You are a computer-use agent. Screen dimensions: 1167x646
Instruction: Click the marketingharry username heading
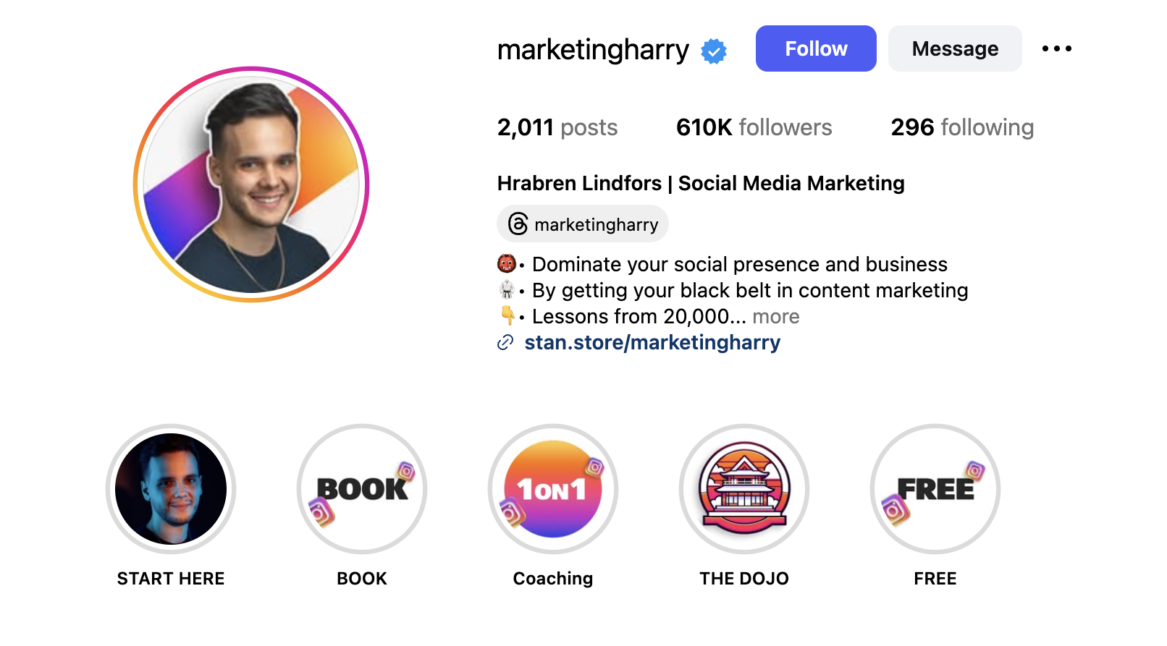point(593,50)
